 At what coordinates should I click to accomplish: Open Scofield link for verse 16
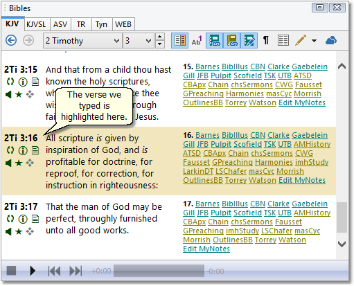247,144
